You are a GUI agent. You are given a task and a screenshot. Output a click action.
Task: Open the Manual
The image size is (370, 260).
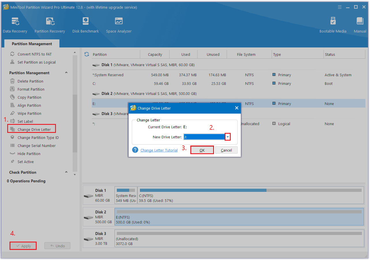[360, 25]
